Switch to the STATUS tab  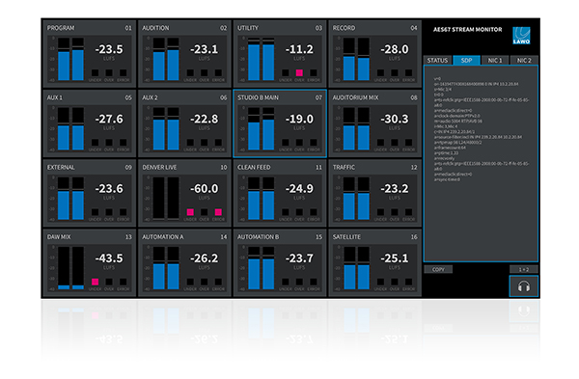pos(437,60)
